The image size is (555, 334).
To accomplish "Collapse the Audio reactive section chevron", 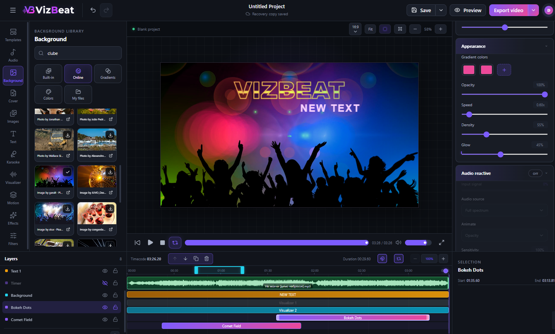I will coord(546,173).
